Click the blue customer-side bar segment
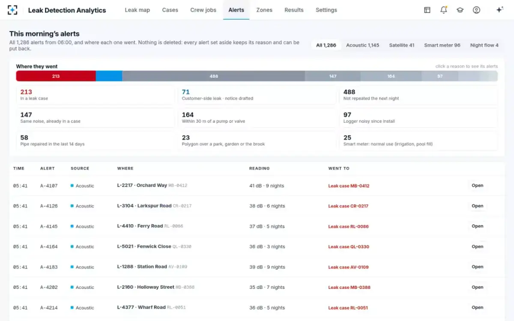The image size is (514, 321). [109, 76]
